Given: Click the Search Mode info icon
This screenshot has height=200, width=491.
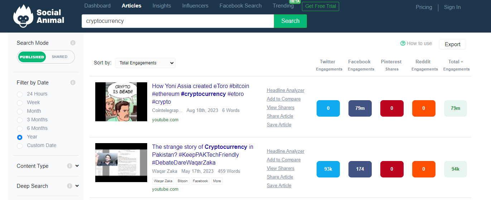Looking at the screenshot, I should coord(73,43).
